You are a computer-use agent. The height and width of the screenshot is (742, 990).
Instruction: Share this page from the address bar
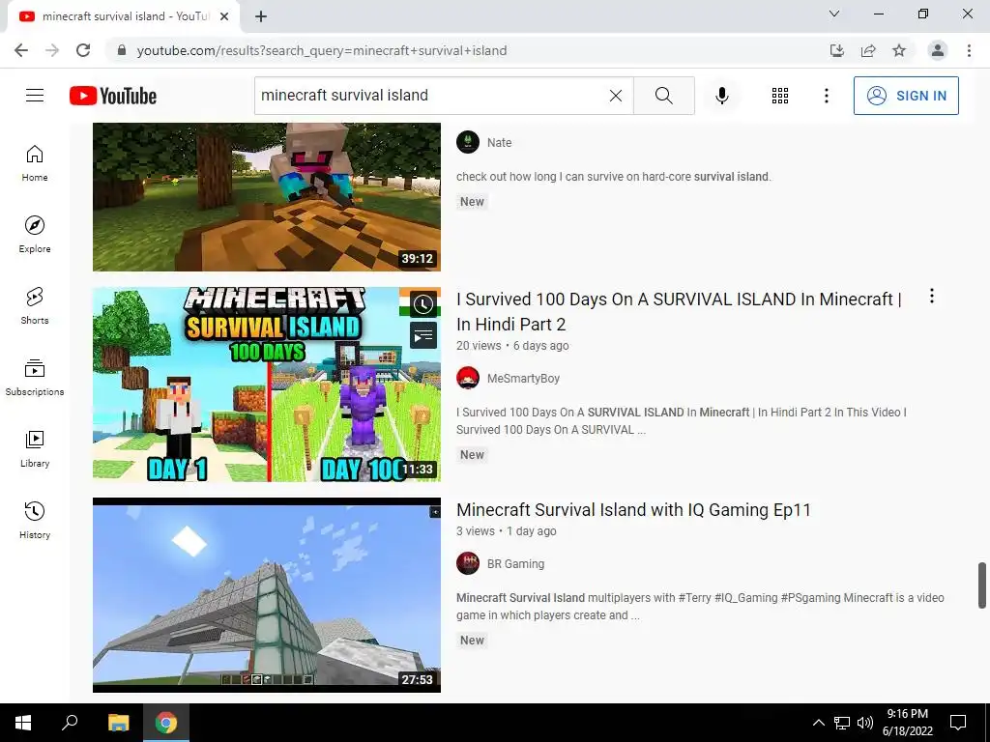(x=868, y=50)
